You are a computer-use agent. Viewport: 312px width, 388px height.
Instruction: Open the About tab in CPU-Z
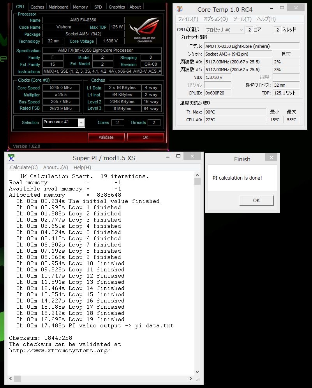[135, 7]
